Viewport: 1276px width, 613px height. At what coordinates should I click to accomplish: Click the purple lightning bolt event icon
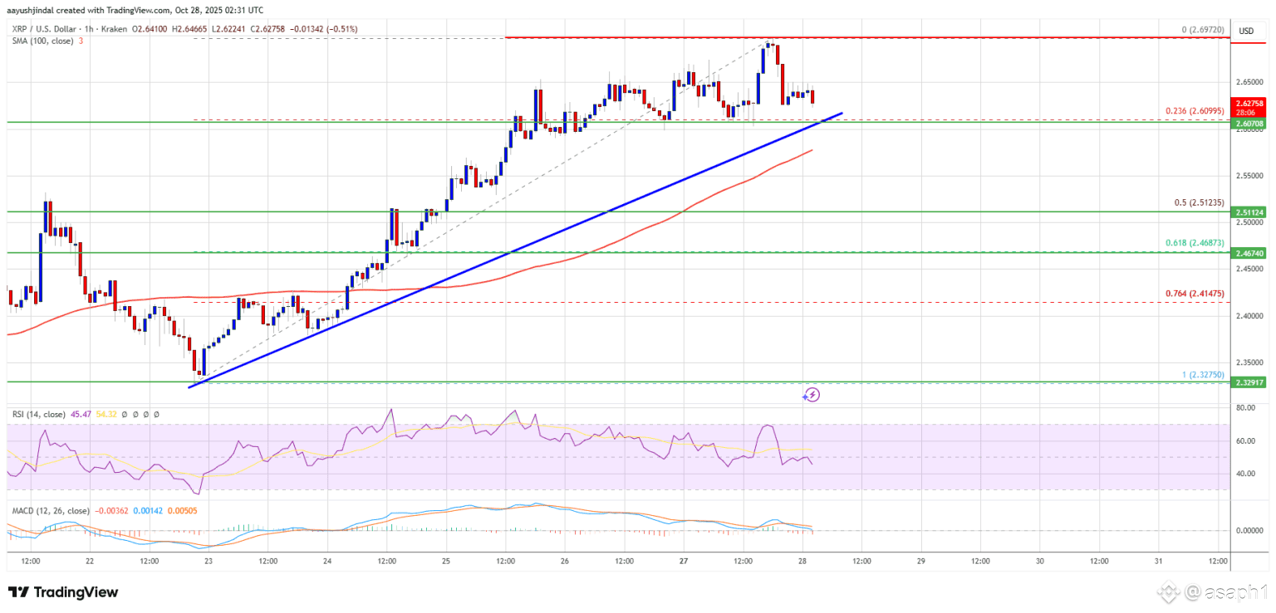pos(812,395)
